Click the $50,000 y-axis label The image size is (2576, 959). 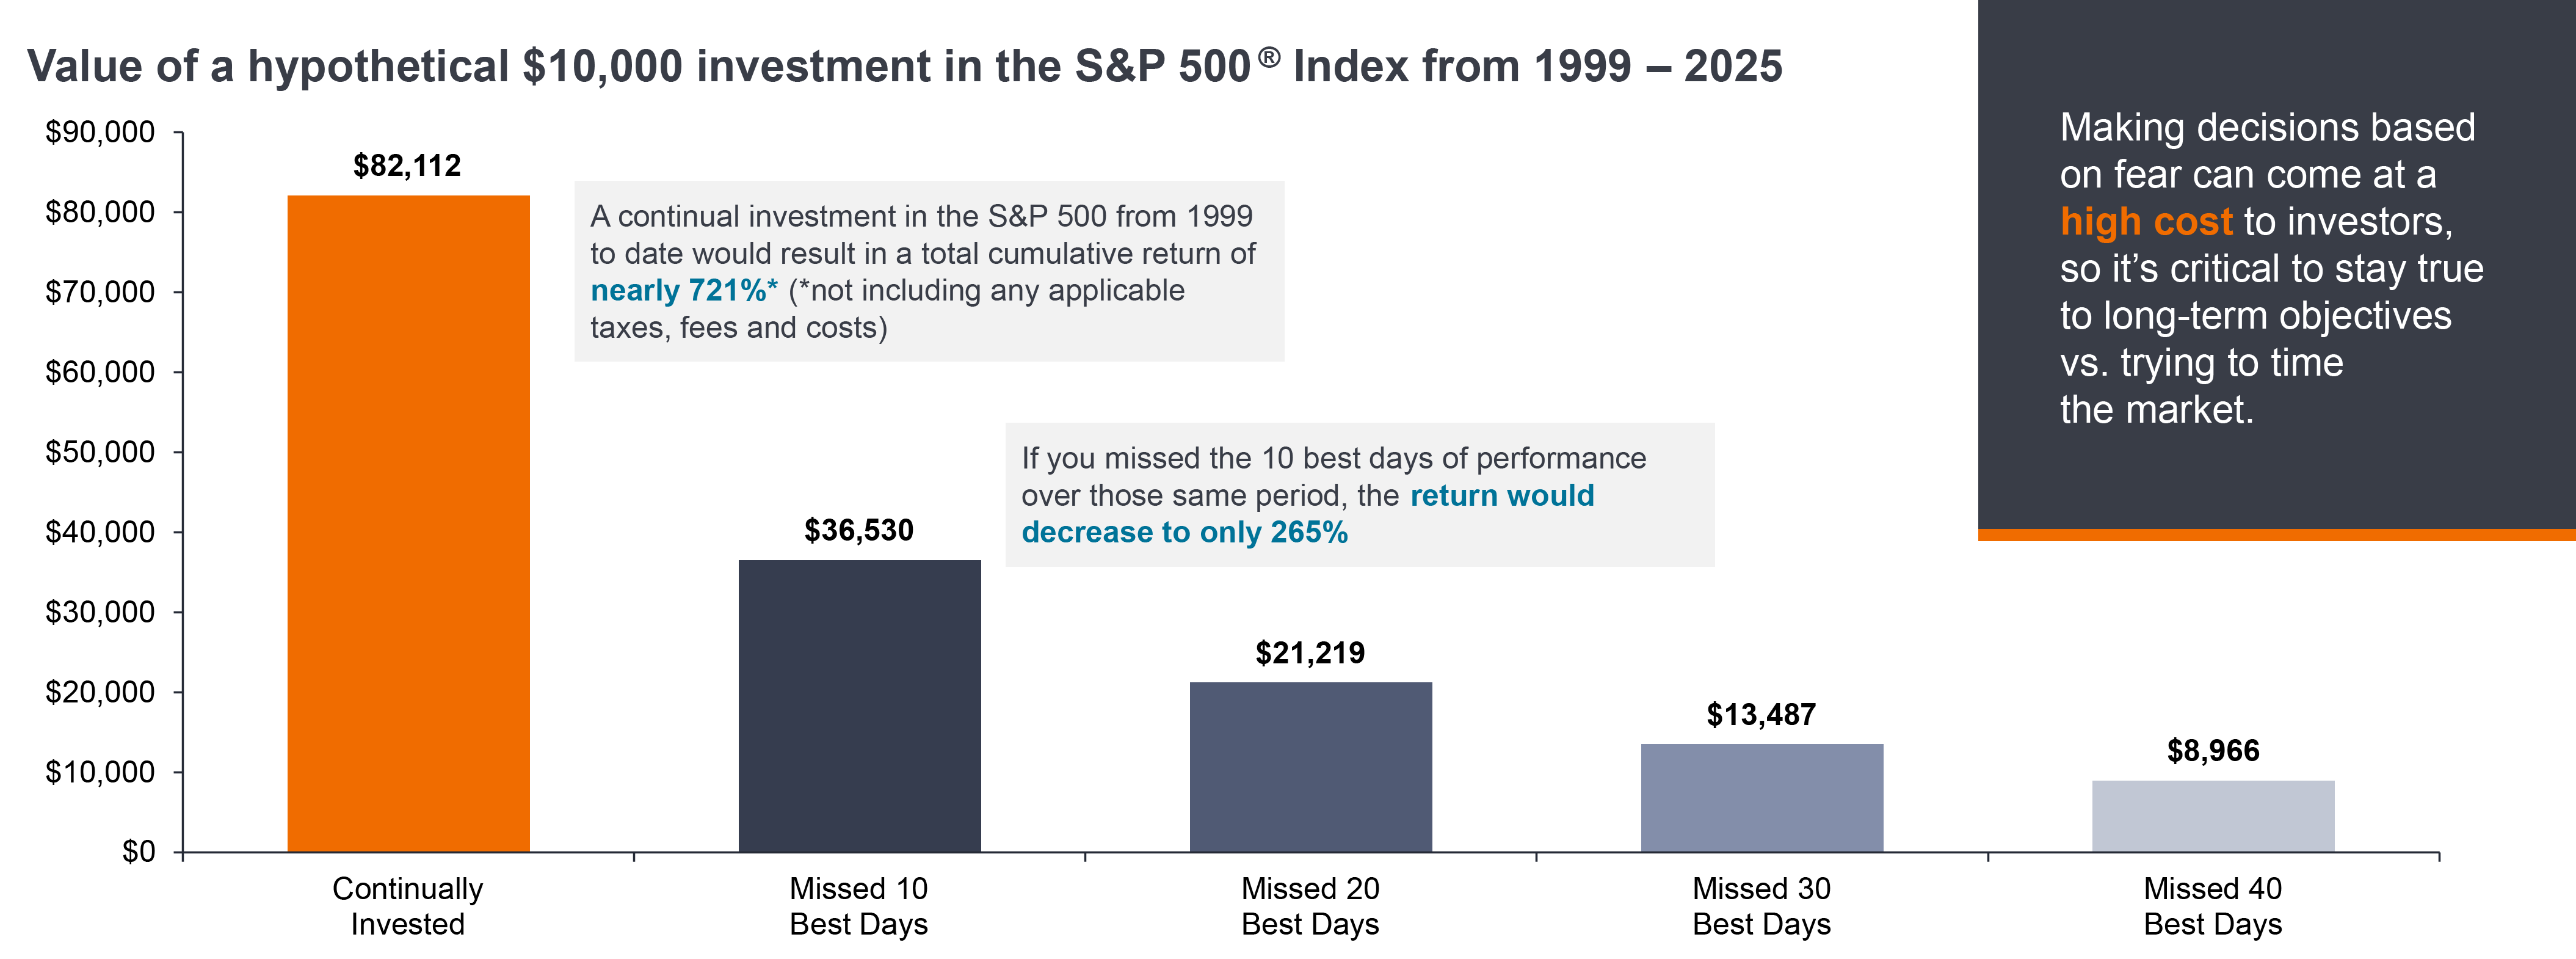pos(100,452)
